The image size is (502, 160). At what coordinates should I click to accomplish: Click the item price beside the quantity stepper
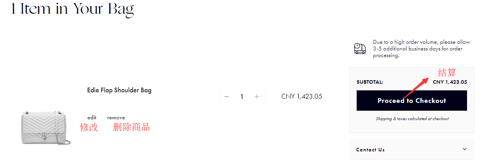point(302,96)
